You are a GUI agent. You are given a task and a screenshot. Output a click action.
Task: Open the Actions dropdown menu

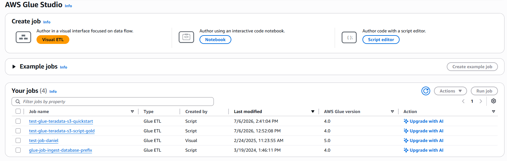pos(450,91)
